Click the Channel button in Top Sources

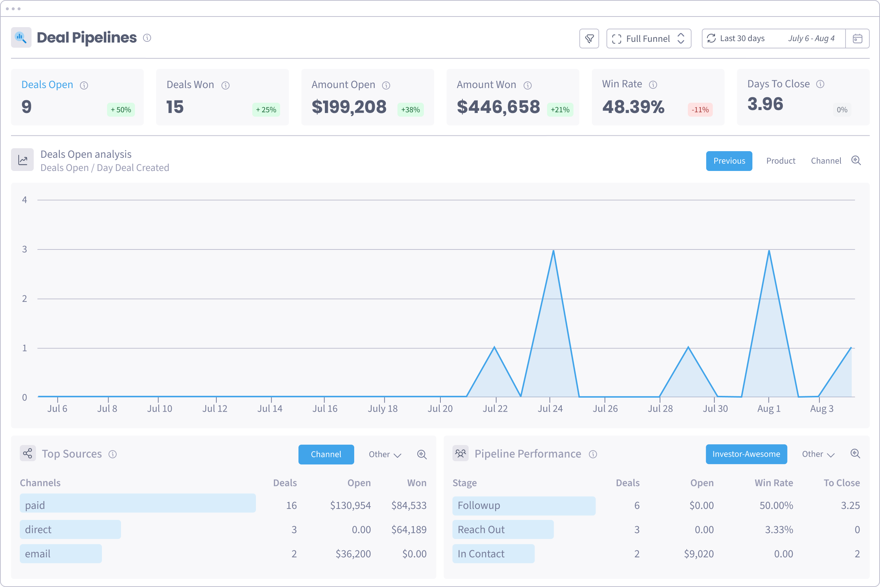pos(326,455)
